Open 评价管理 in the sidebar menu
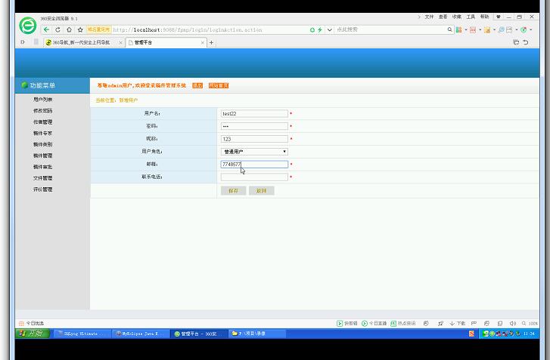Viewport: 550px width, 360px height. [43, 189]
